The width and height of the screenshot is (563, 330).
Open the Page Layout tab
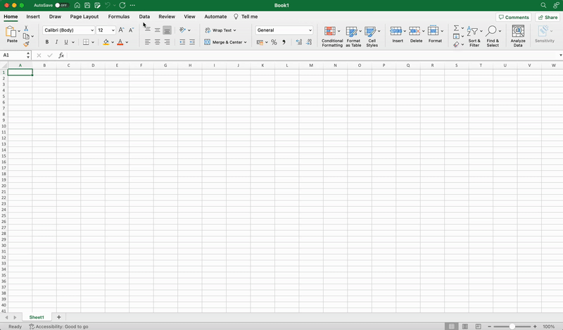coord(84,16)
